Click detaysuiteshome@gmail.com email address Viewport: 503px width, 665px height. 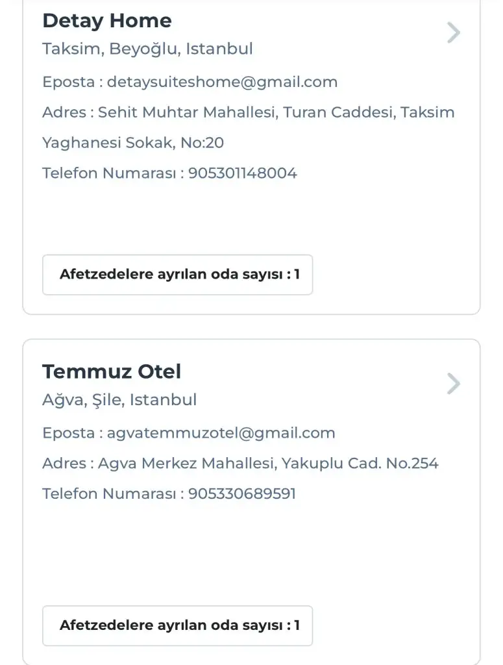[222, 82]
